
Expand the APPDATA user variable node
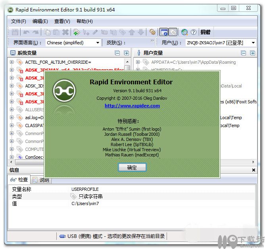point(138,62)
